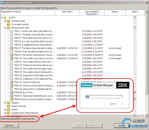
Task: Click the FEAT8 requirement bracket icon
Action: coord(11,52)
